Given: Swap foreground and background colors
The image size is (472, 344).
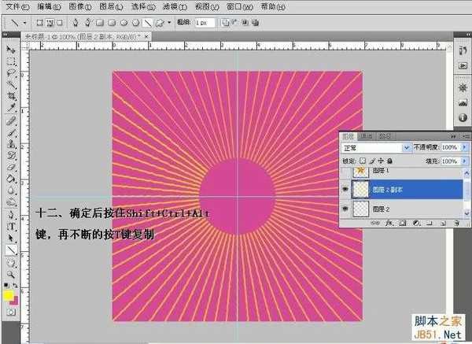Looking at the screenshot, I should pyautogui.click(x=15, y=285).
